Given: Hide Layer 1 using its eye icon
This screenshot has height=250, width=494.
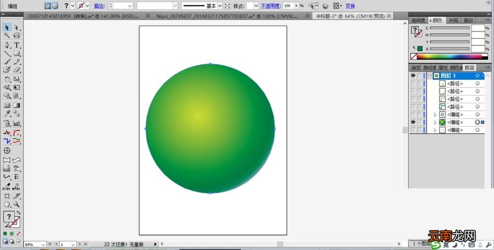Looking at the screenshot, I should pyautogui.click(x=413, y=76).
